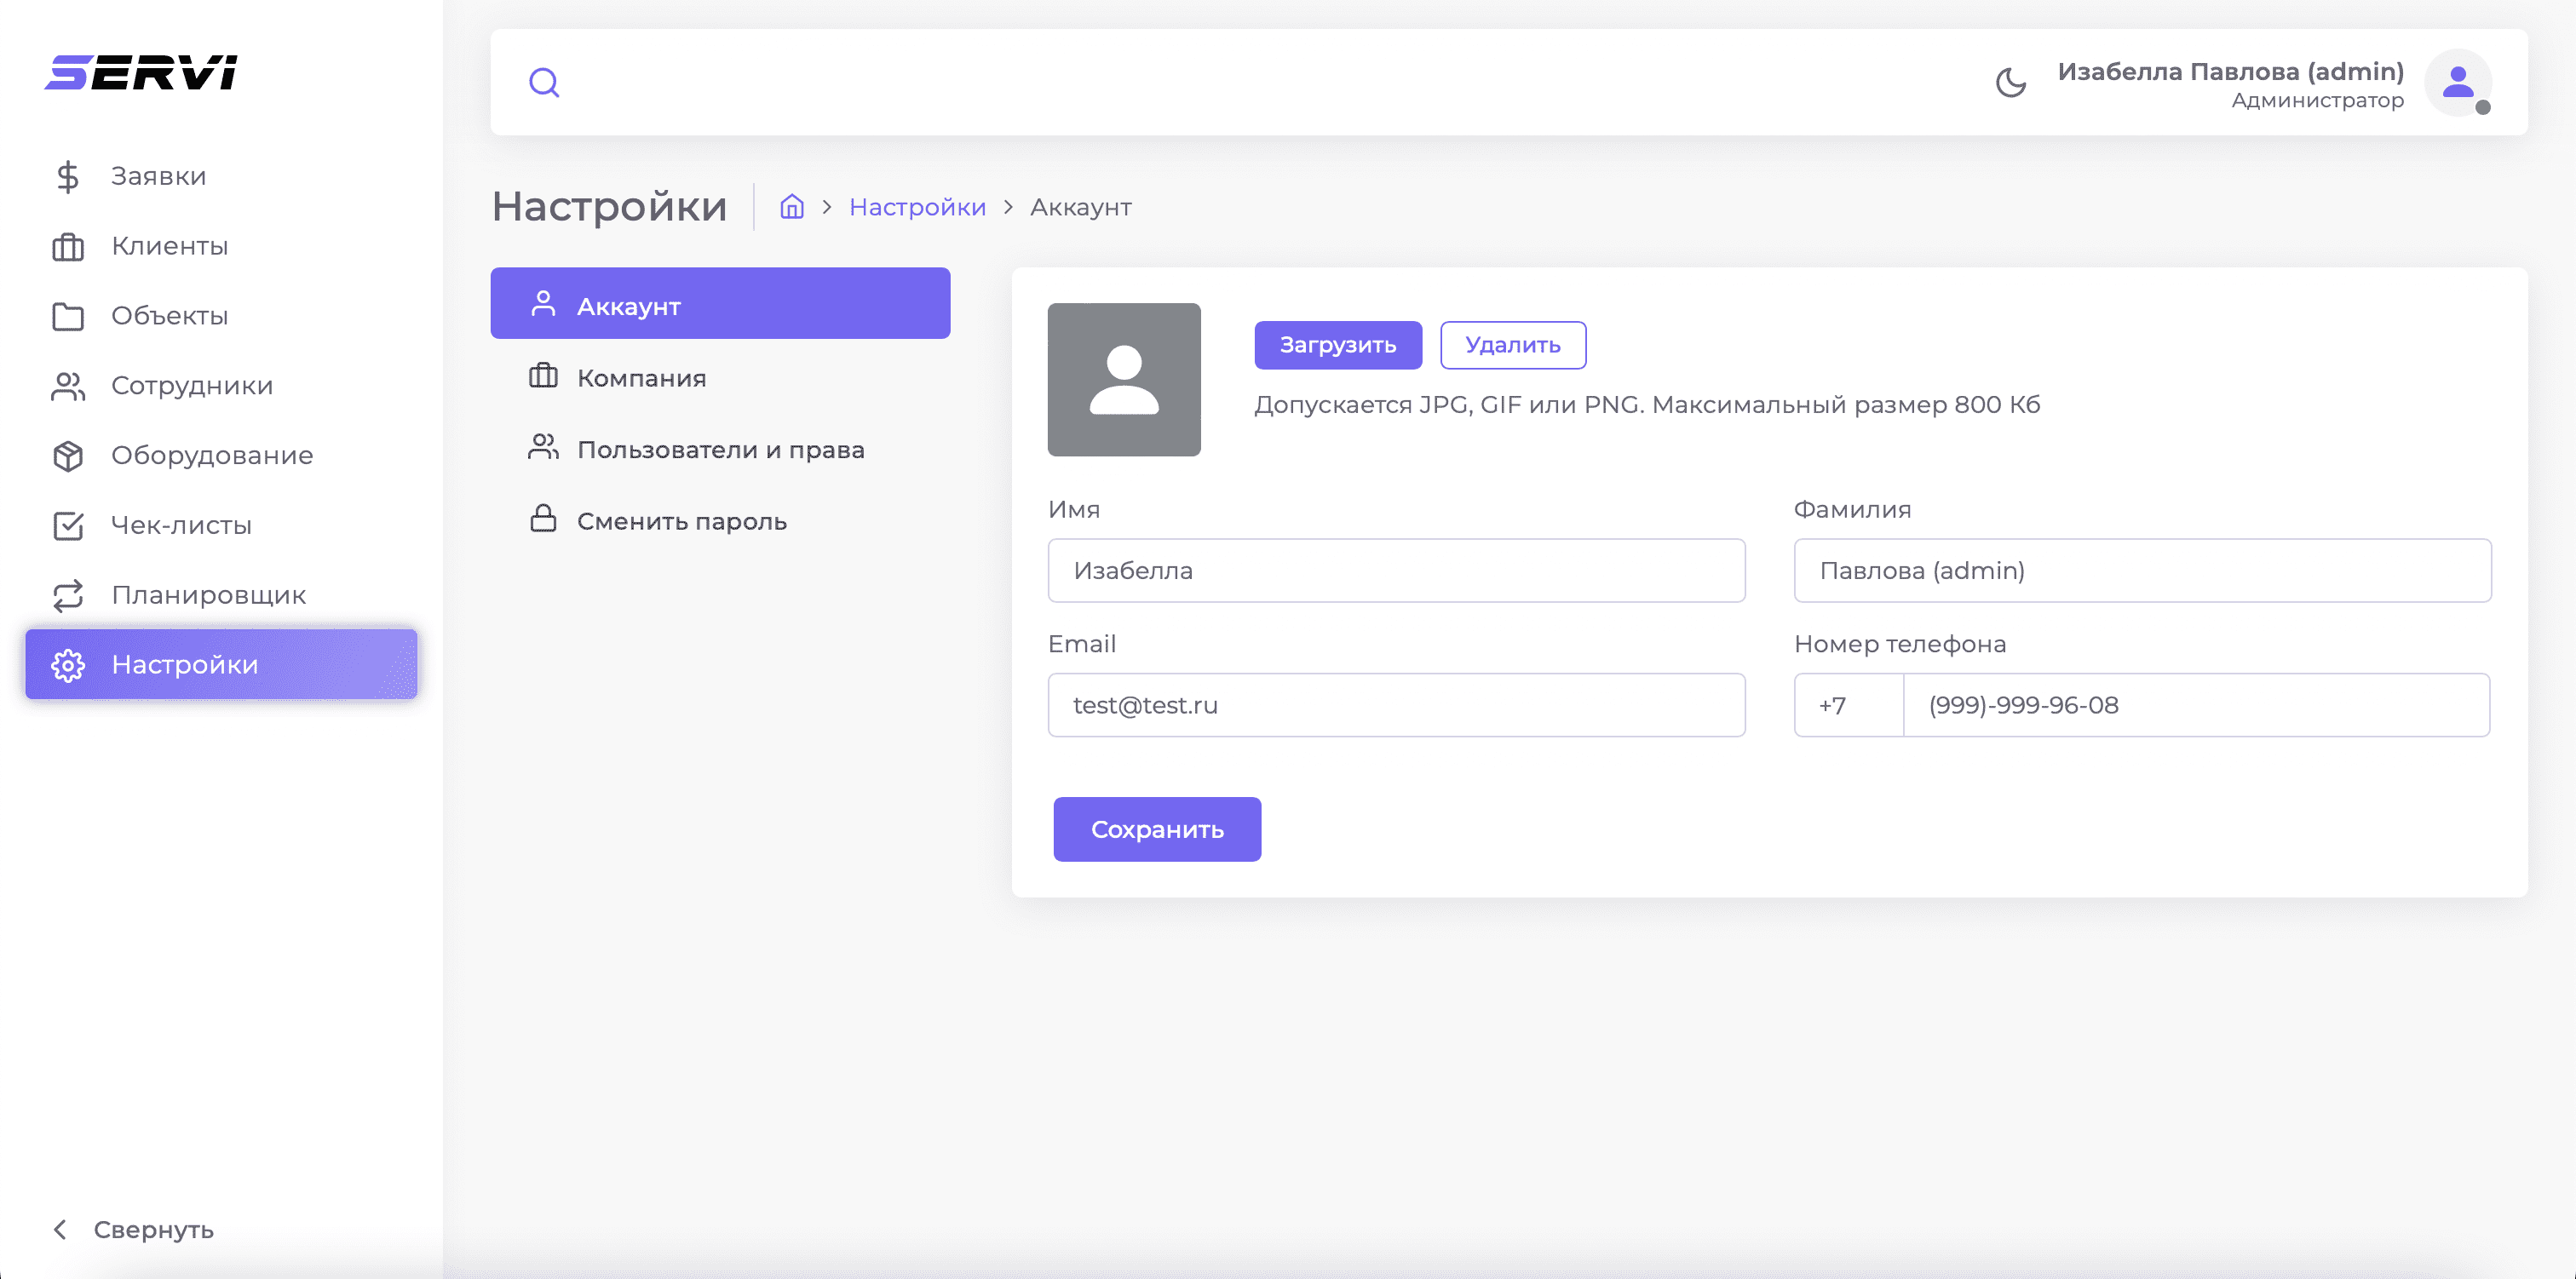The image size is (2576, 1279).
Task: Open the Оборудование section
Action: coord(211,456)
